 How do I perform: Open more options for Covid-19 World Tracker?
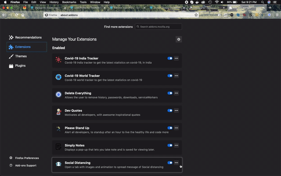(177, 76)
